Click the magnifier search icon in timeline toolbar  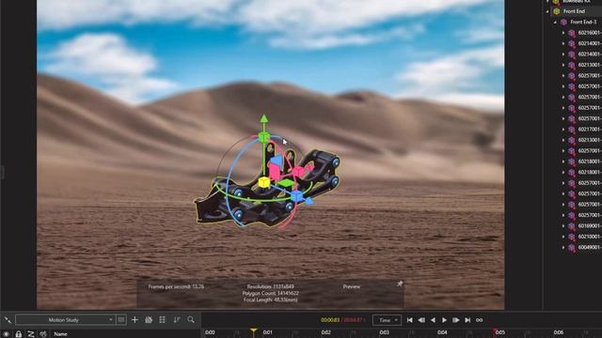pyautogui.click(x=191, y=319)
